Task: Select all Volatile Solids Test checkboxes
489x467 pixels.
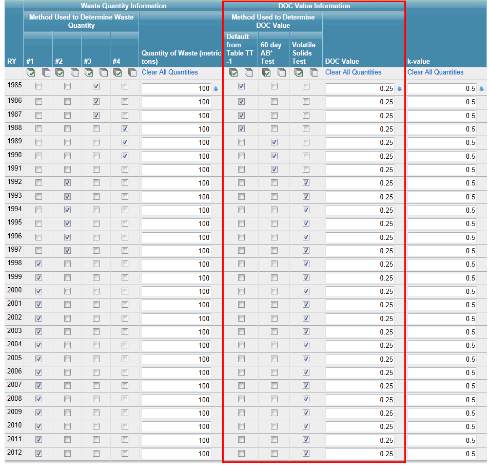Action: click(x=299, y=73)
